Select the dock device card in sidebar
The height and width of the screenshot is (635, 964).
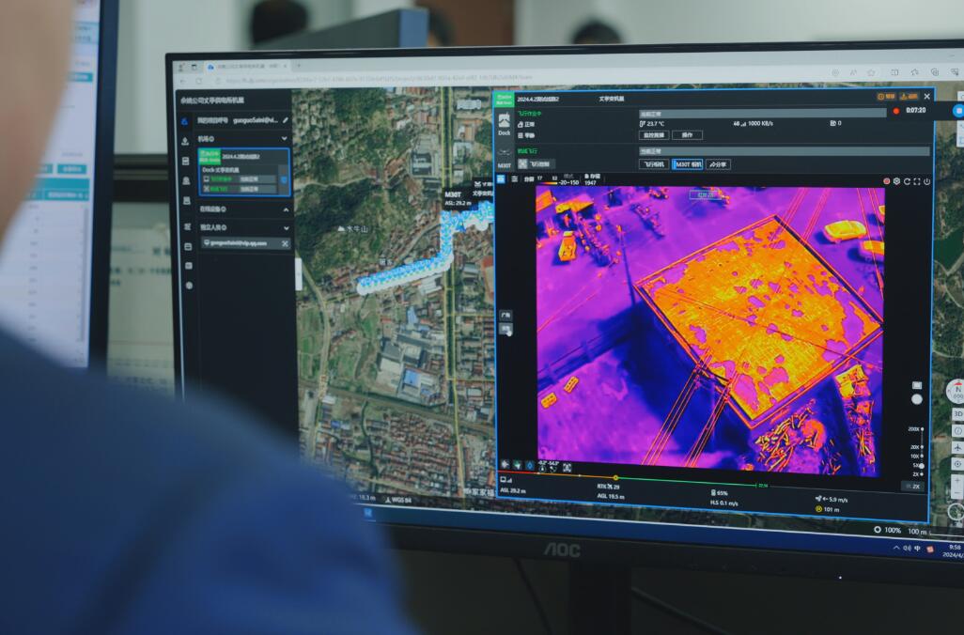click(x=243, y=171)
